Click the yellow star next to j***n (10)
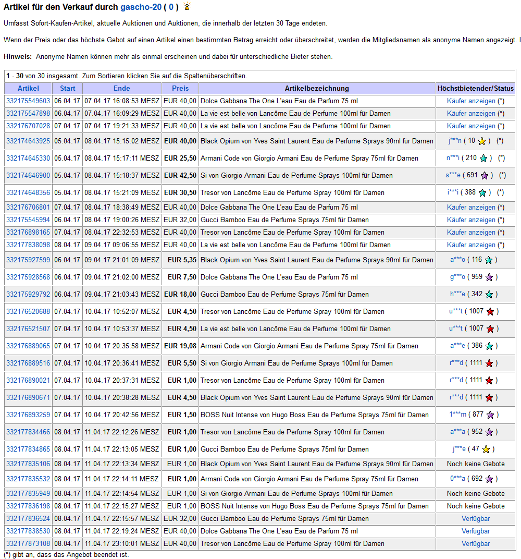The height and width of the screenshot is (559, 521). 482,141
